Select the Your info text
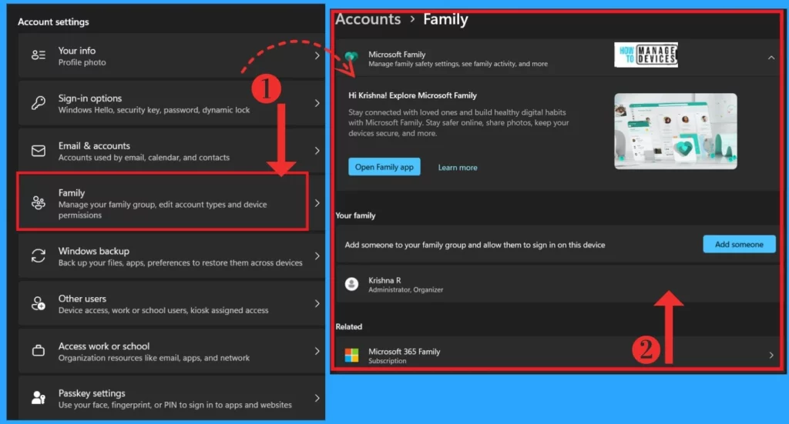This screenshot has height=424, width=789. [x=76, y=51]
